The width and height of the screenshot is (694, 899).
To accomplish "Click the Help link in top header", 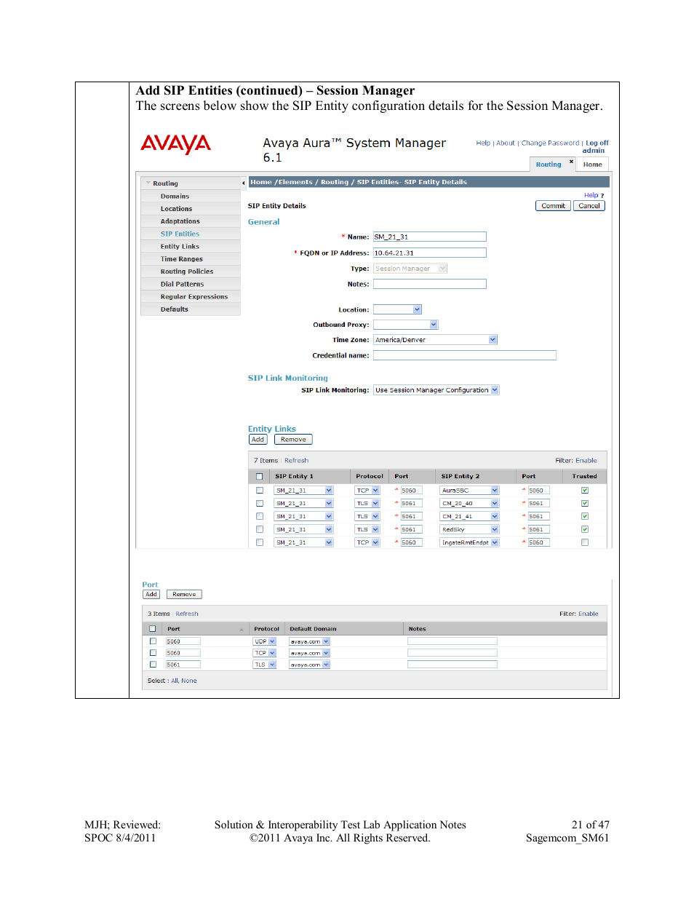I will point(483,143).
